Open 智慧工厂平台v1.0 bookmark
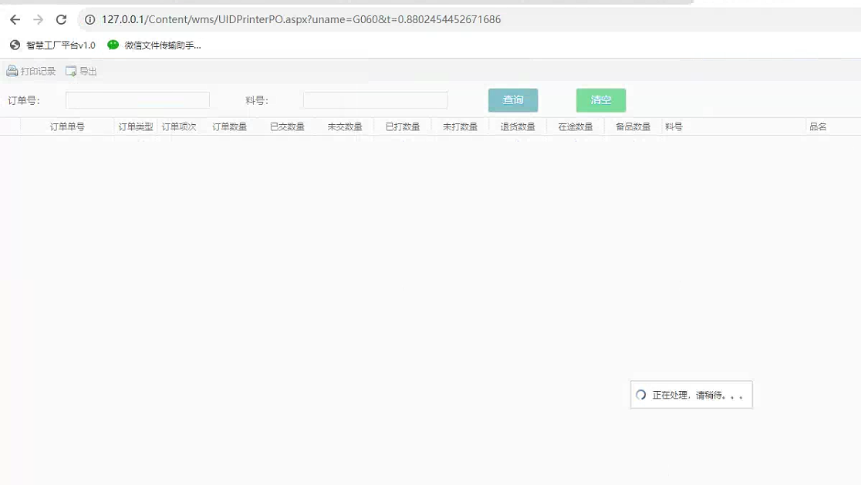Screen dimensions: 861x485 [52, 45]
